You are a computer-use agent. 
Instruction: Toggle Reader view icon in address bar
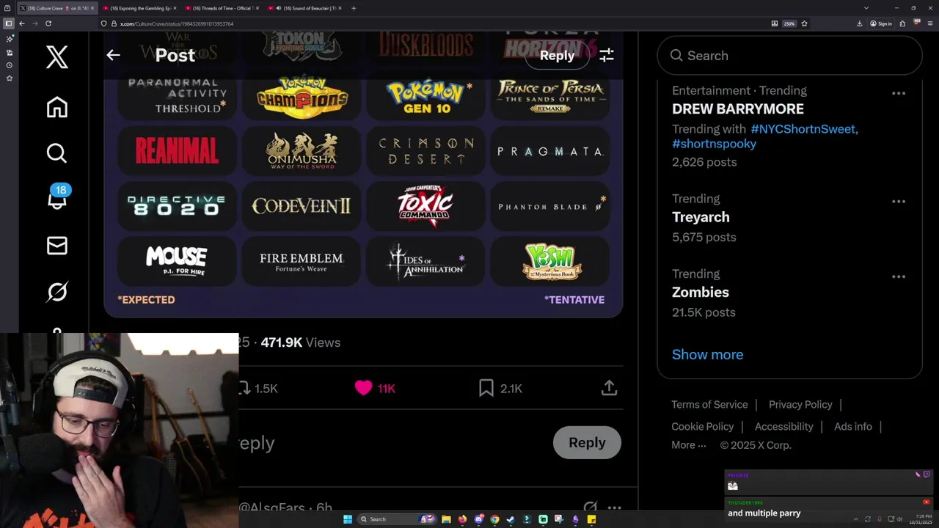(x=775, y=23)
